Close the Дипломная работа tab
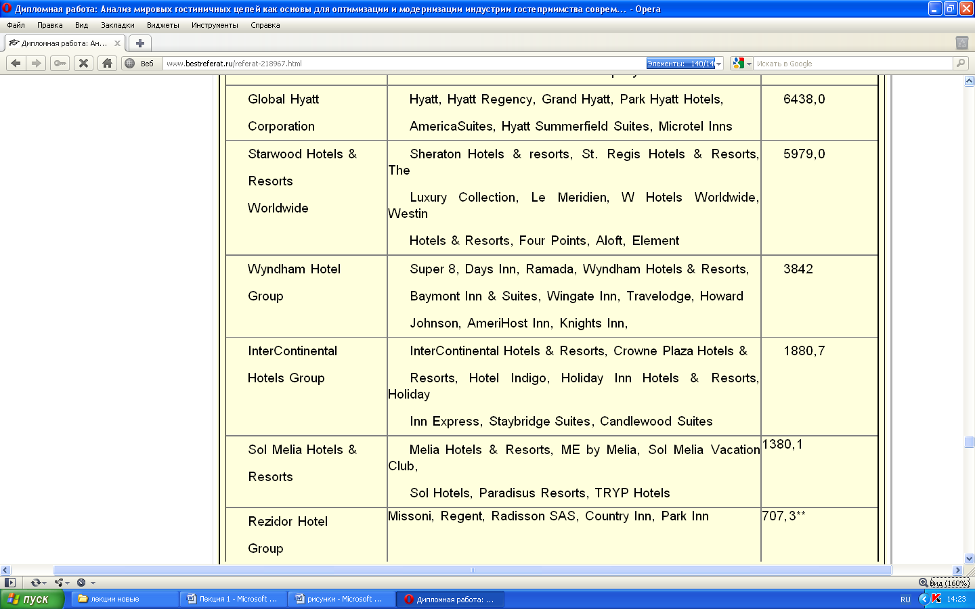Viewport: 975px width, 609px height. [117, 43]
